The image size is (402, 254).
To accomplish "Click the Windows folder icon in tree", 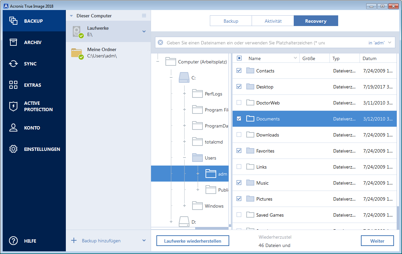I will point(197,206).
